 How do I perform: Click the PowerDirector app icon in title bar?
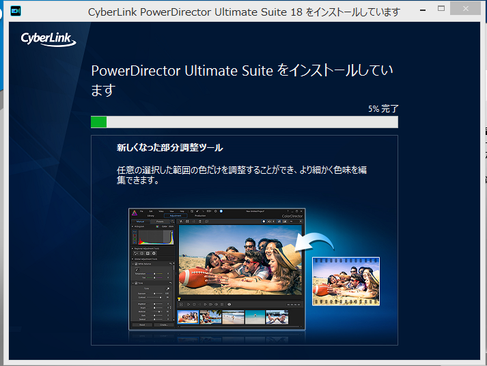[16, 11]
